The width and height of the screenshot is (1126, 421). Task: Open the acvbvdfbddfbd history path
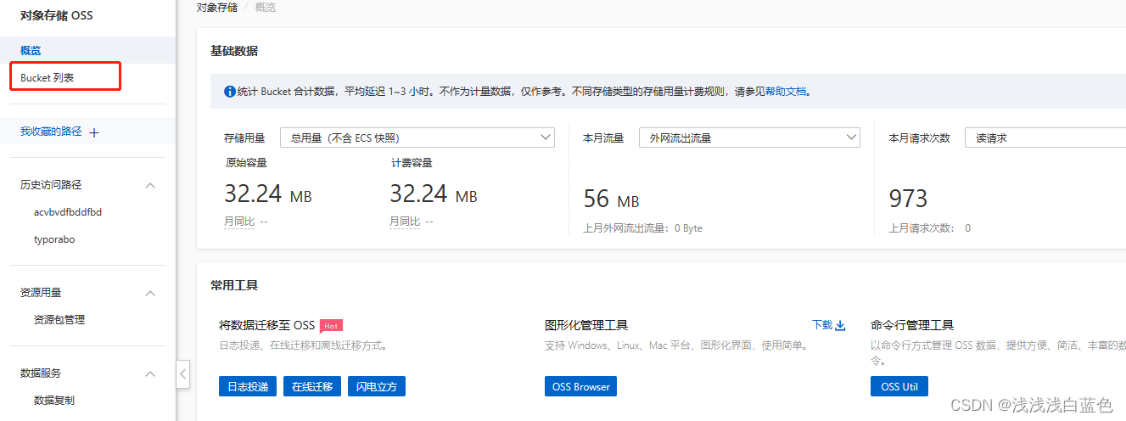coord(68,212)
